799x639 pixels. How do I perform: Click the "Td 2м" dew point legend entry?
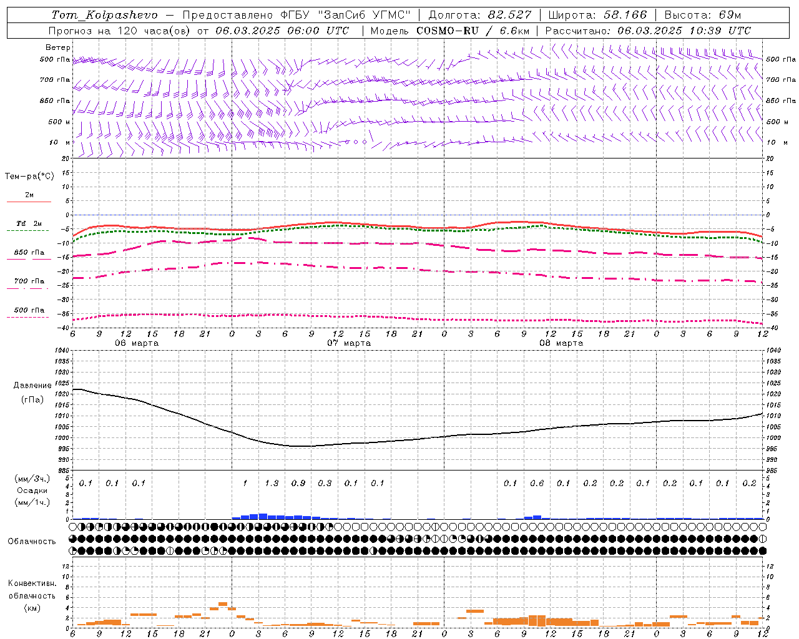click(x=29, y=224)
